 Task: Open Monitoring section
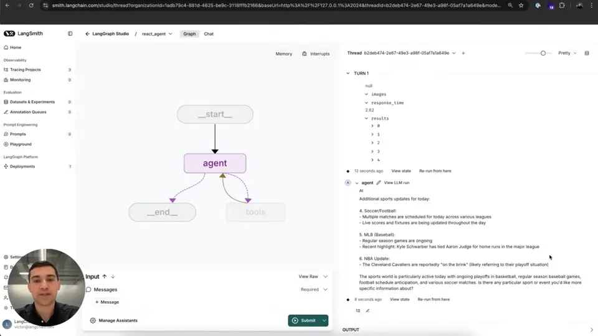[x=20, y=80]
